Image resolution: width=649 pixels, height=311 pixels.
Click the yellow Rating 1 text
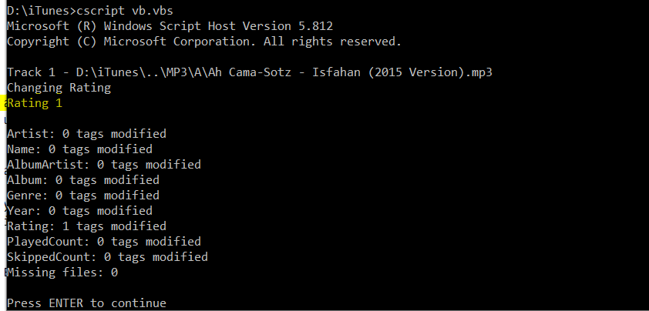point(35,103)
